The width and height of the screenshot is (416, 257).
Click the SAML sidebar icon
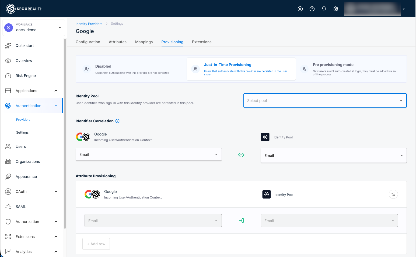(8, 207)
